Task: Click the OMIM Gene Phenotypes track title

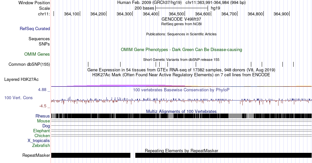Action: pyautogui.click(x=181, y=49)
